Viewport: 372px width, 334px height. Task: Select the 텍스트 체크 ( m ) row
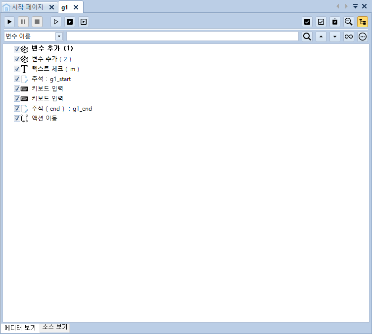tap(55, 69)
